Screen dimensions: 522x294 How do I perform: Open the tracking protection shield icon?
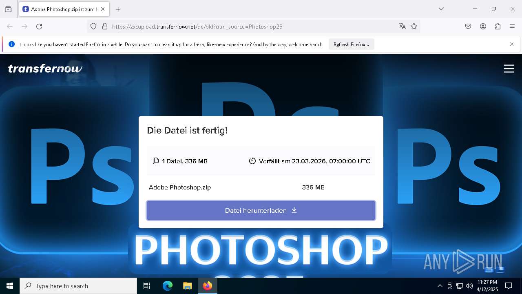tap(93, 27)
